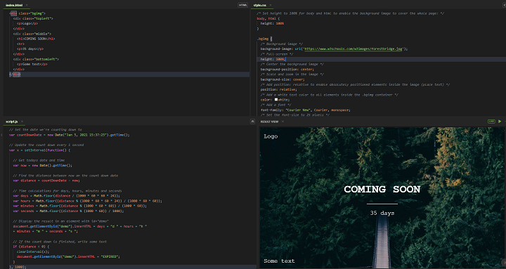Click the JS language badge
Image resolution: width=506 pixels, height=269 pixels.
[253, 122]
